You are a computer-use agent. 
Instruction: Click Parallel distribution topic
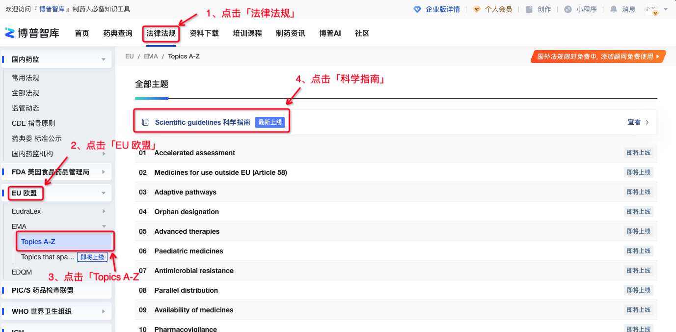coord(186,290)
